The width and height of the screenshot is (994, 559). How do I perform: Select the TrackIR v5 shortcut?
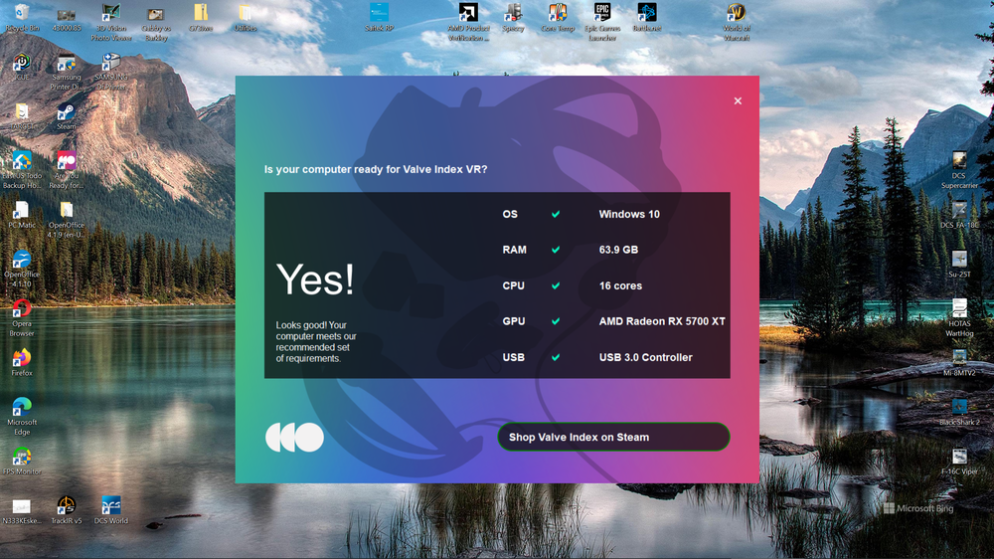pos(66,510)
